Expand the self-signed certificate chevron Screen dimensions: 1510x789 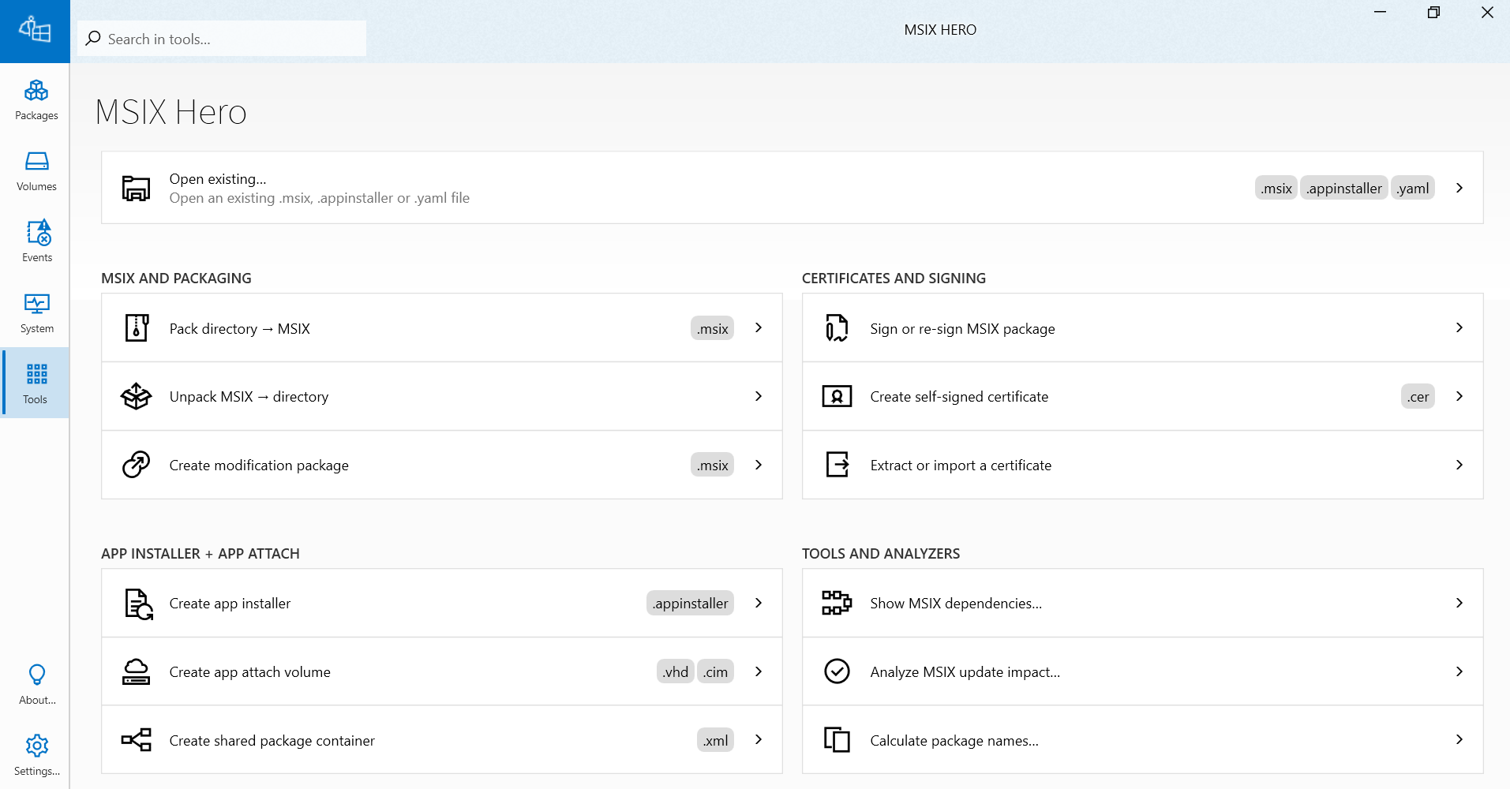[x=1459, y=396]
